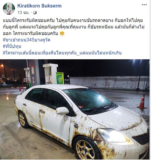Open the stained white car photo

[x=75, y=109]
